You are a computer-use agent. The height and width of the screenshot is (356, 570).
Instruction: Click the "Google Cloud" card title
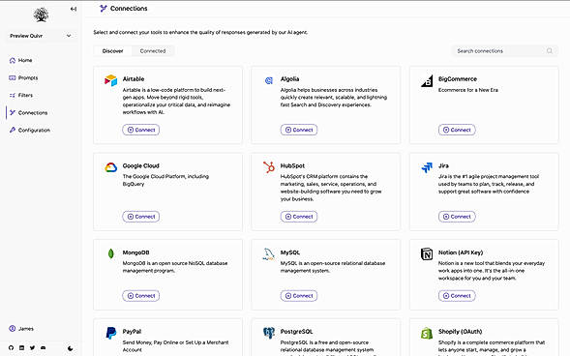click(x=141, y=165)
